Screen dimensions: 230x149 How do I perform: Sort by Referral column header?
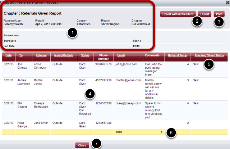[41, 55]
